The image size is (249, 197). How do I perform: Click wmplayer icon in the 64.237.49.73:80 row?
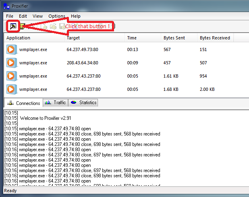tap(12, 49)
